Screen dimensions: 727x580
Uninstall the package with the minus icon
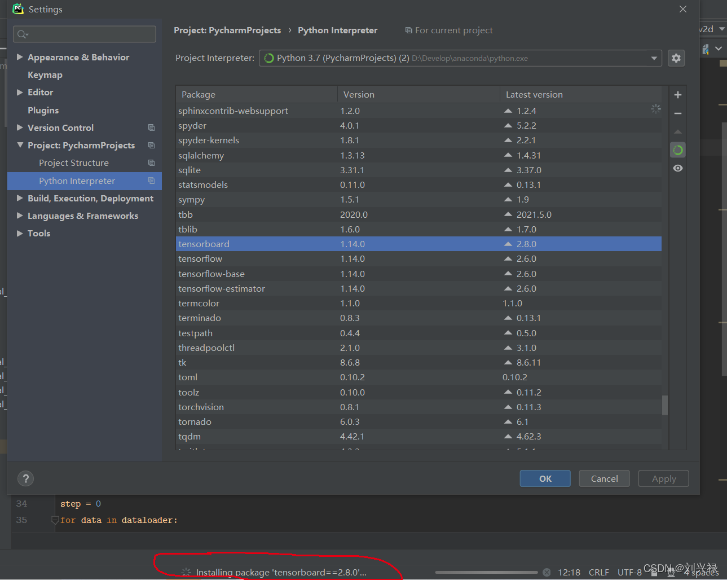(678, 113)
